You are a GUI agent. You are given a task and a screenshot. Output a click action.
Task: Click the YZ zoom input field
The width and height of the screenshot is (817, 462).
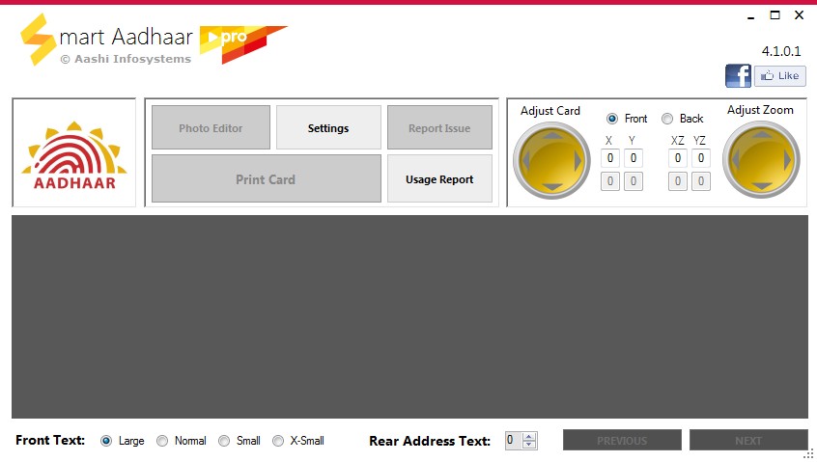[701, 158]
